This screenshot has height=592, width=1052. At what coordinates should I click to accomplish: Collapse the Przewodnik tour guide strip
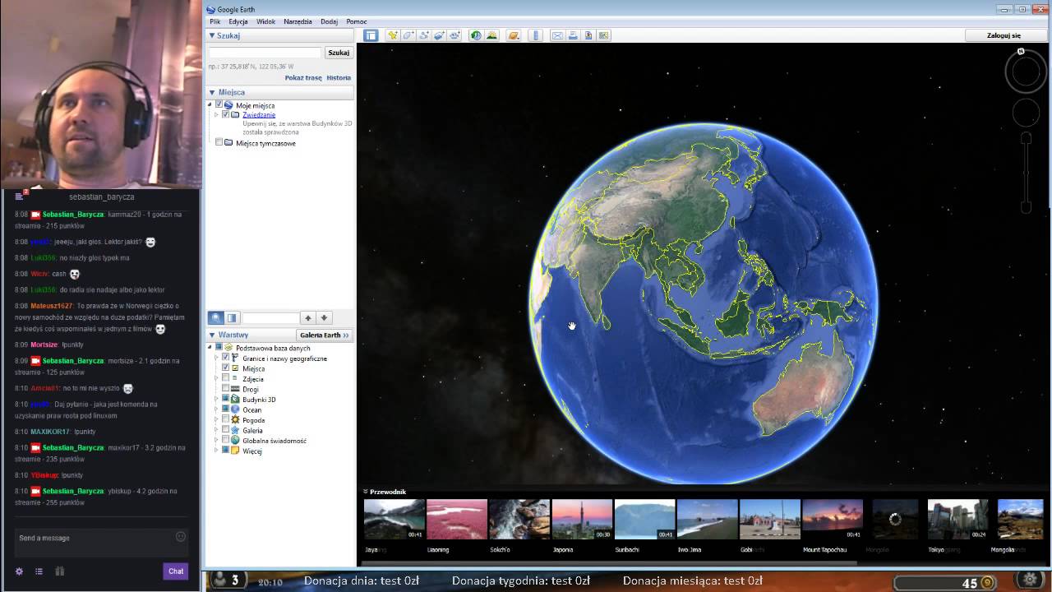(x=365, y=492)
